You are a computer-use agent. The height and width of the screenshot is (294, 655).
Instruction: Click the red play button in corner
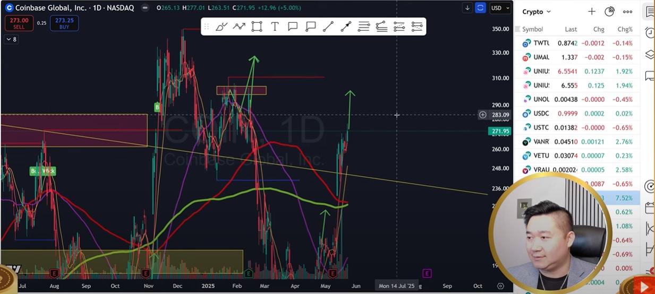[645, 287]
